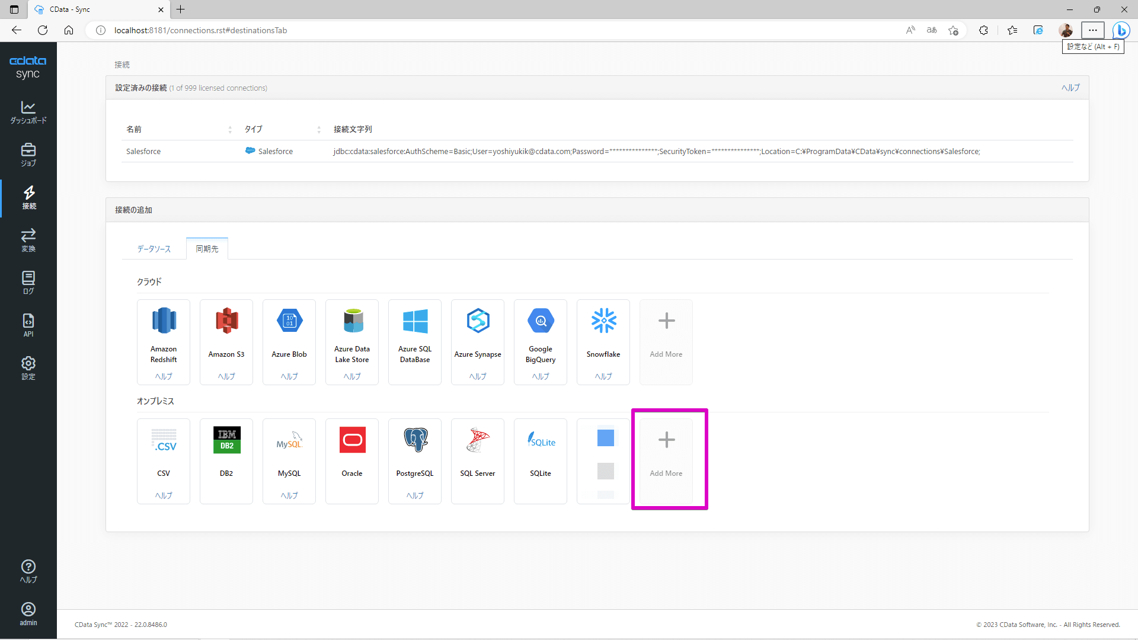Viewport: 1138px width, 640px height.
Task: Click ヘルプ link under Amazon Redshift
Action: (x=164, y=376)
